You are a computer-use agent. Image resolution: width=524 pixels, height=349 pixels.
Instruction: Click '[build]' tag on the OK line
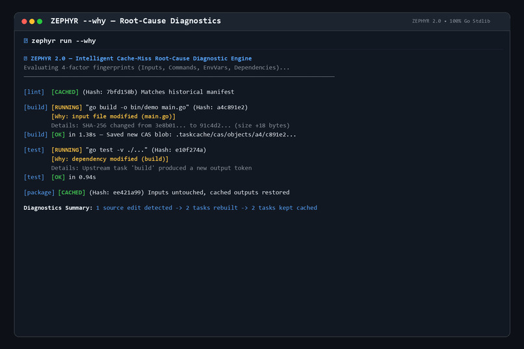35,135
